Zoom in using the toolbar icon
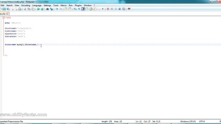 pyautogui.click(x=57, y=9)
